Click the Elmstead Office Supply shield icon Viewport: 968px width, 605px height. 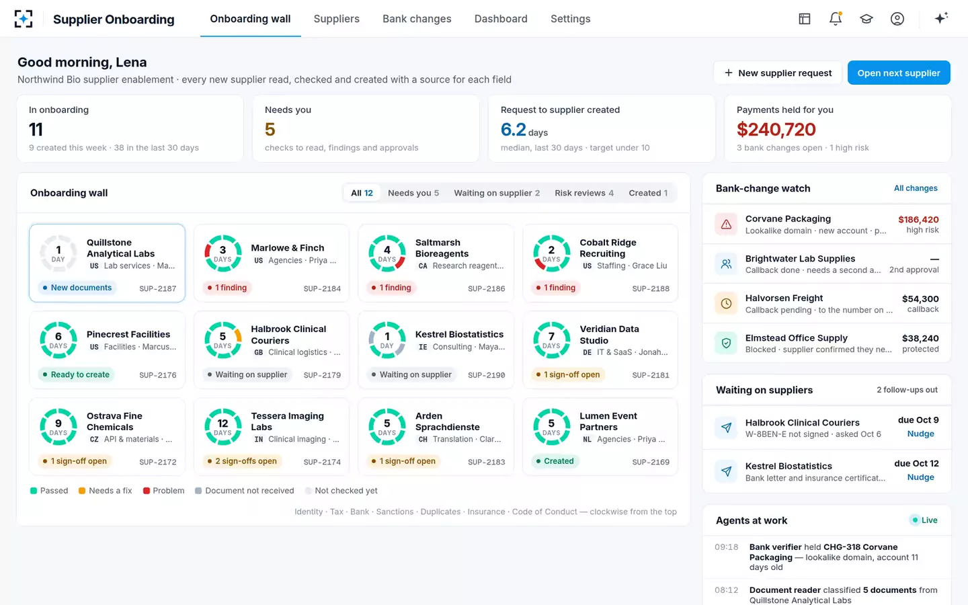[x=727, y=344]
